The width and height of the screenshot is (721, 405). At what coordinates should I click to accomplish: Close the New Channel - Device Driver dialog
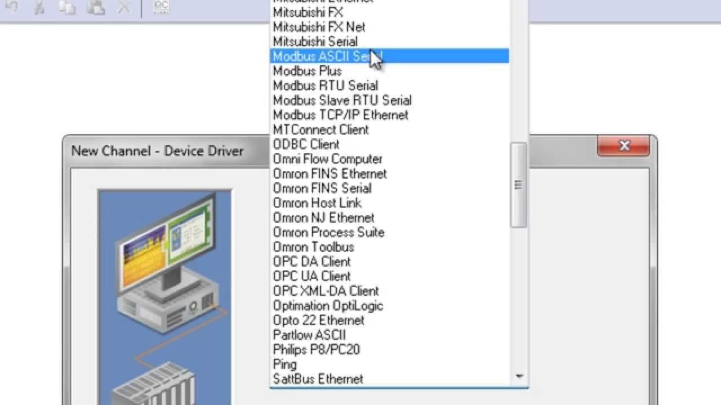coord(624,146)
